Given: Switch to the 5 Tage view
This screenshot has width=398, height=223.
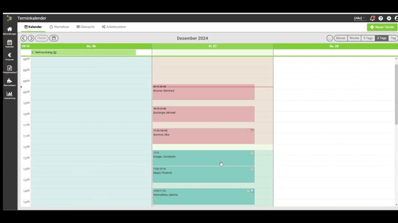Looking at the screenshot, I should [368, 38].
